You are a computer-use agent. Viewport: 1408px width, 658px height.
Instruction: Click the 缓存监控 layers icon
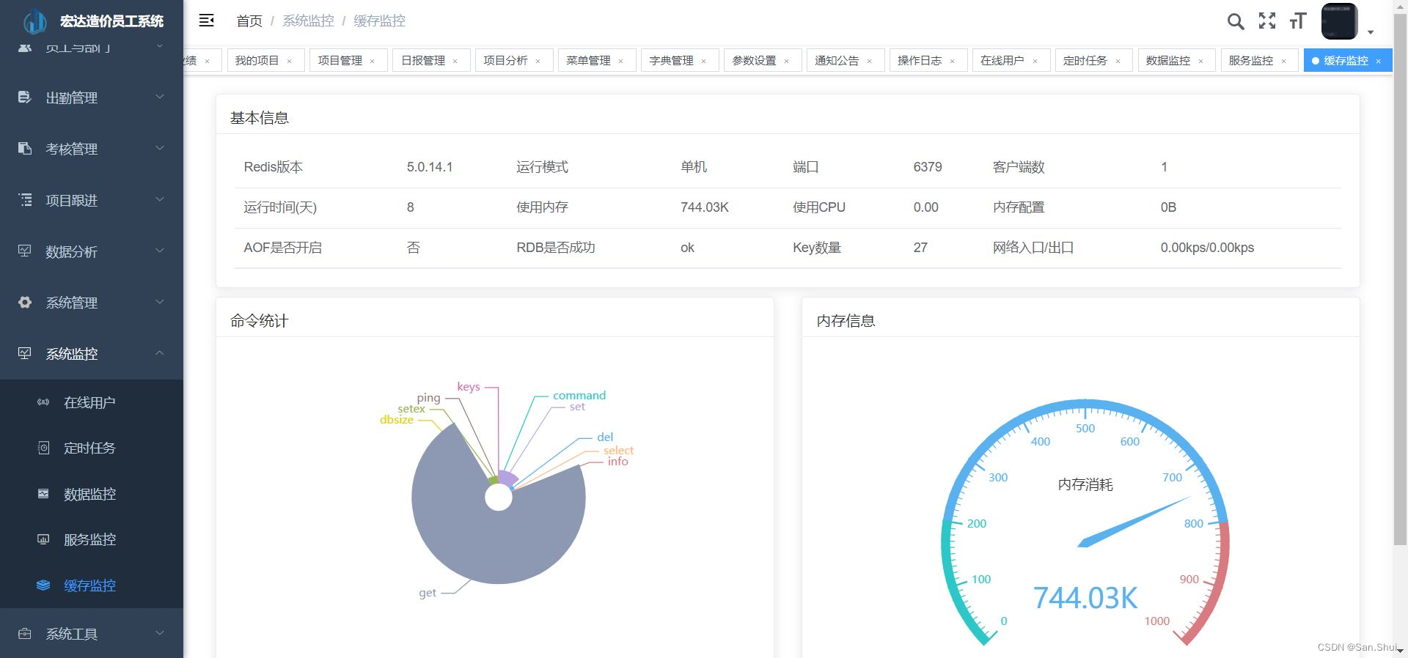(43, 585)
